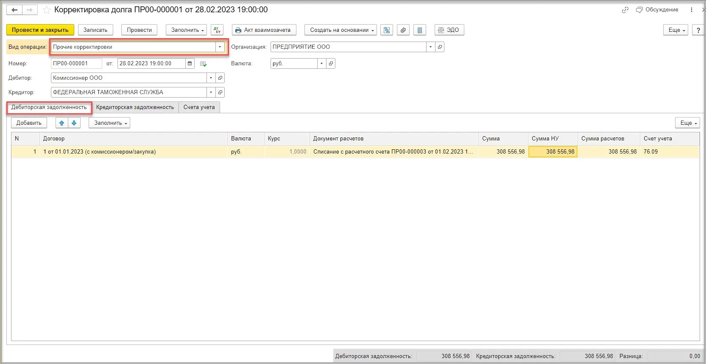The image size is (706, 364).
Task: Expand the Заполнить menu above the table
Action: 109,123
